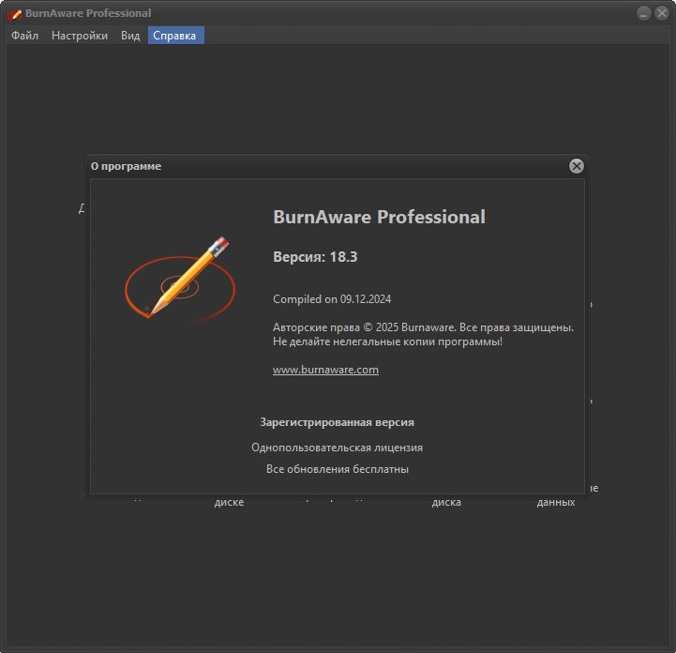
Task: Click the BurnAware Professional heading in dialog
Action: pos(380,217)
